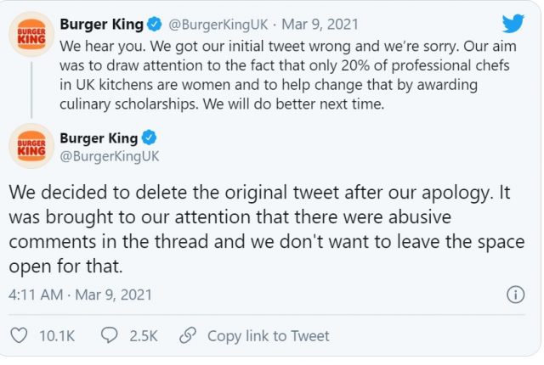544x365 pixels.
Task: Click the Twitter bird logo
Action: pos(513,23)
